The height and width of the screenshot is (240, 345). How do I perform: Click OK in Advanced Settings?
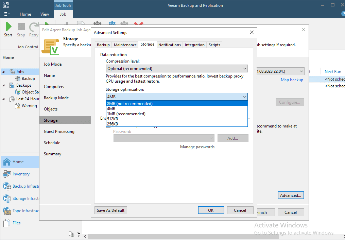coord(211,210)
